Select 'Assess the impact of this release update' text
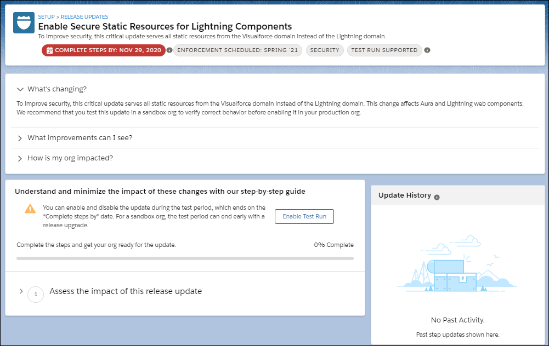The height and width of the screenshot is (346, 549). 126,291
